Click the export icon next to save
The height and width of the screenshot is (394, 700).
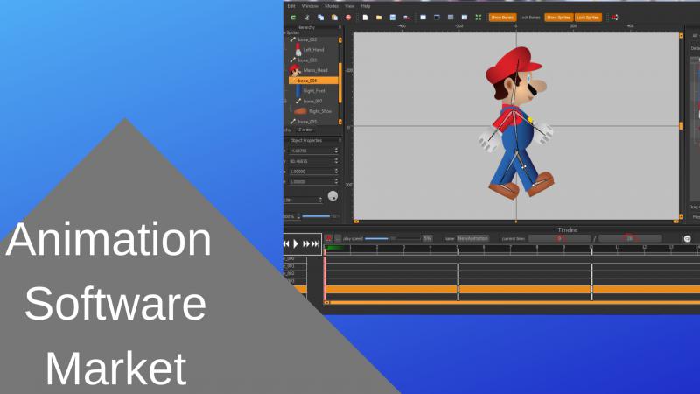pos(406,18)
